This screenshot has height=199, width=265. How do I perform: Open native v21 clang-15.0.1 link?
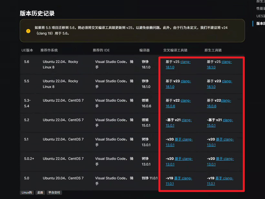pyautogui.click(x=220, y=123)
